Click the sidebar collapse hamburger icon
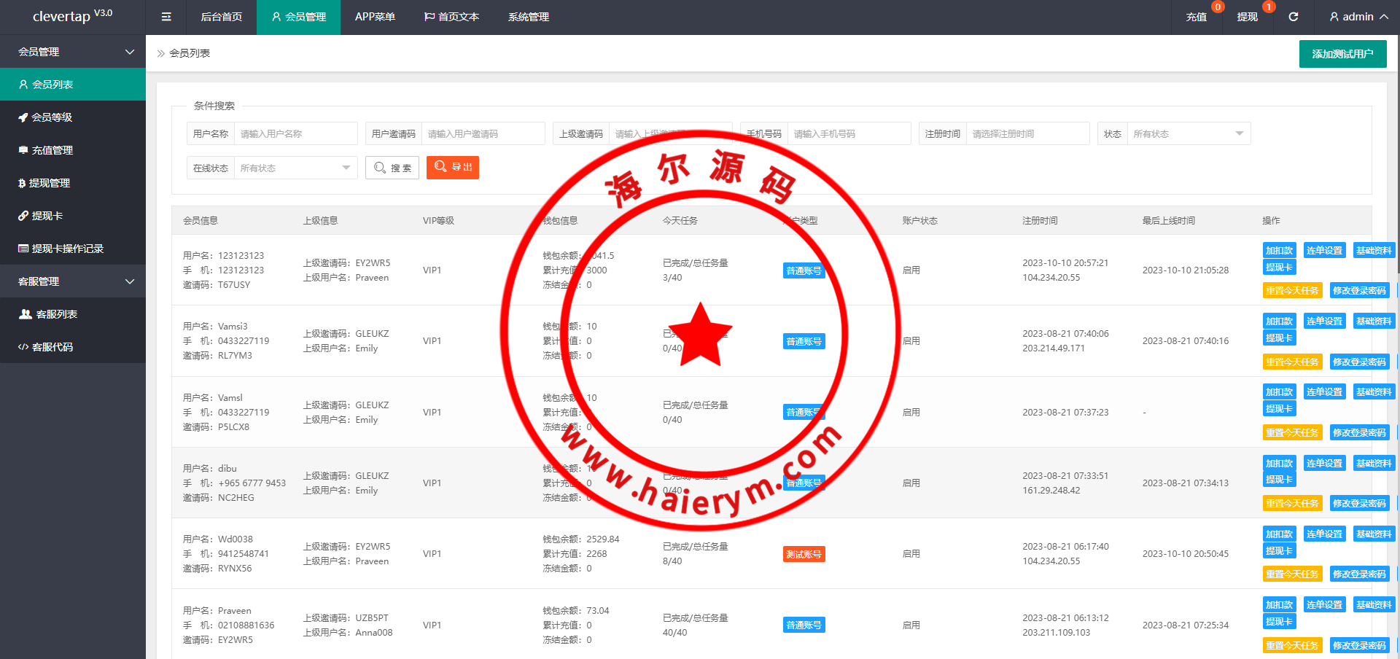This screenshot has width=1400, height=659. [166, 17]
